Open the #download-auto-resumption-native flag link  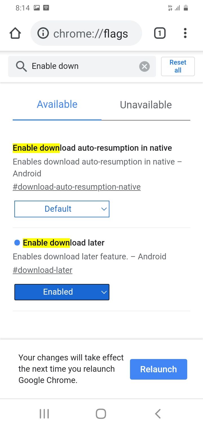click(76, 187)
